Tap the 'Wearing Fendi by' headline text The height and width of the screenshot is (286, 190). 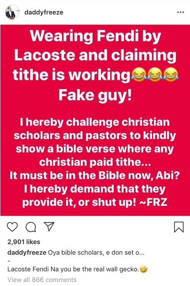coord(95,37)
